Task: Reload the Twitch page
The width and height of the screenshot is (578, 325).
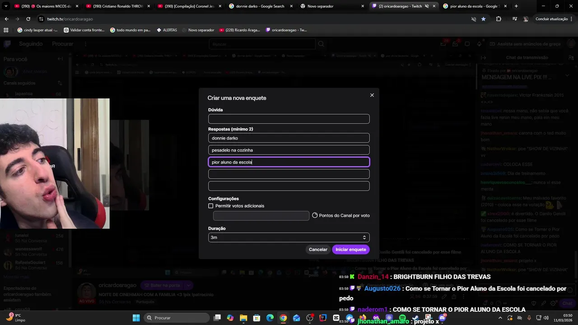Action: (x=28, y=19)
